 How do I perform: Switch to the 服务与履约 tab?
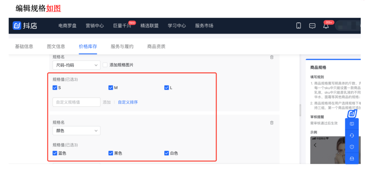click(x=122, y=46)
